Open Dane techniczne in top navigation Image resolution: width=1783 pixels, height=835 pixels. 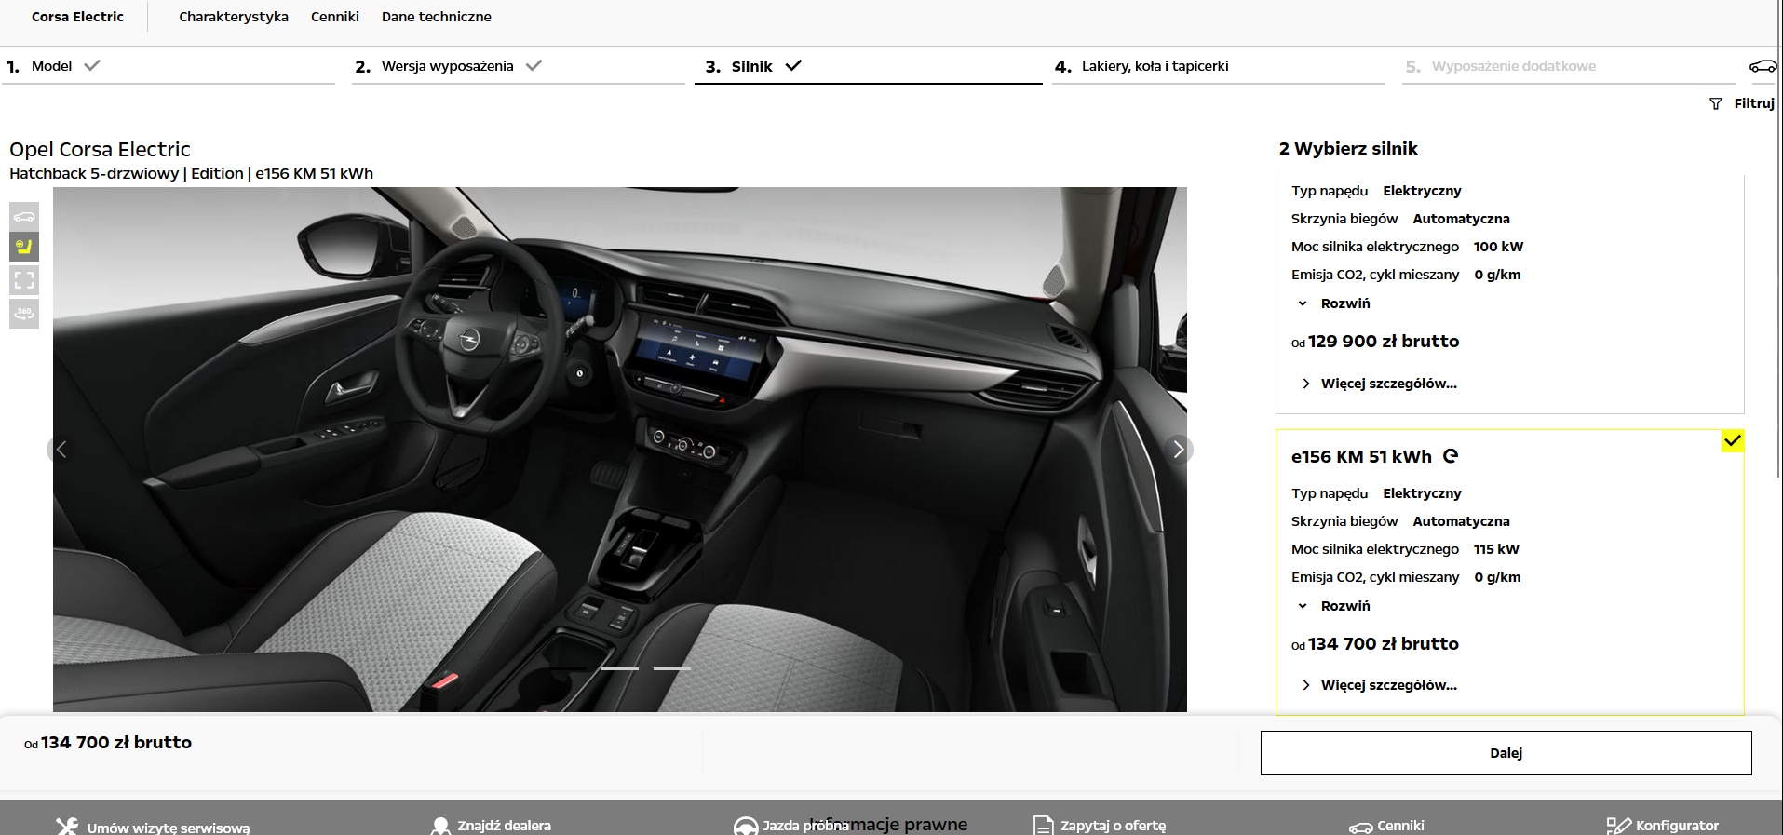point(437,17)
